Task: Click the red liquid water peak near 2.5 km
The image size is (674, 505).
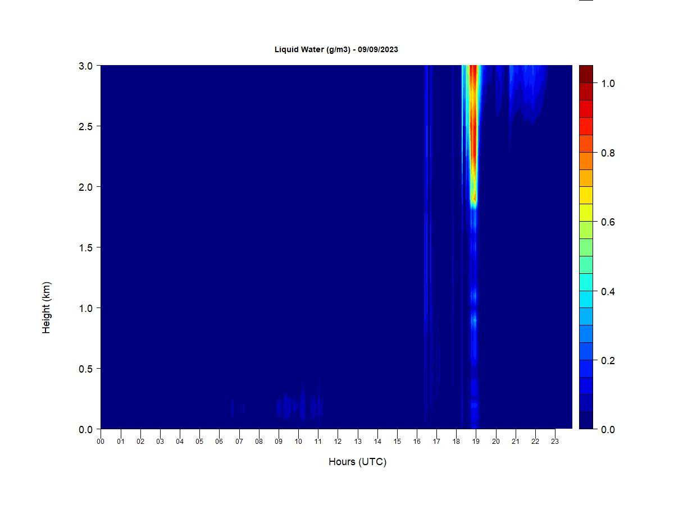Action: 473,126
